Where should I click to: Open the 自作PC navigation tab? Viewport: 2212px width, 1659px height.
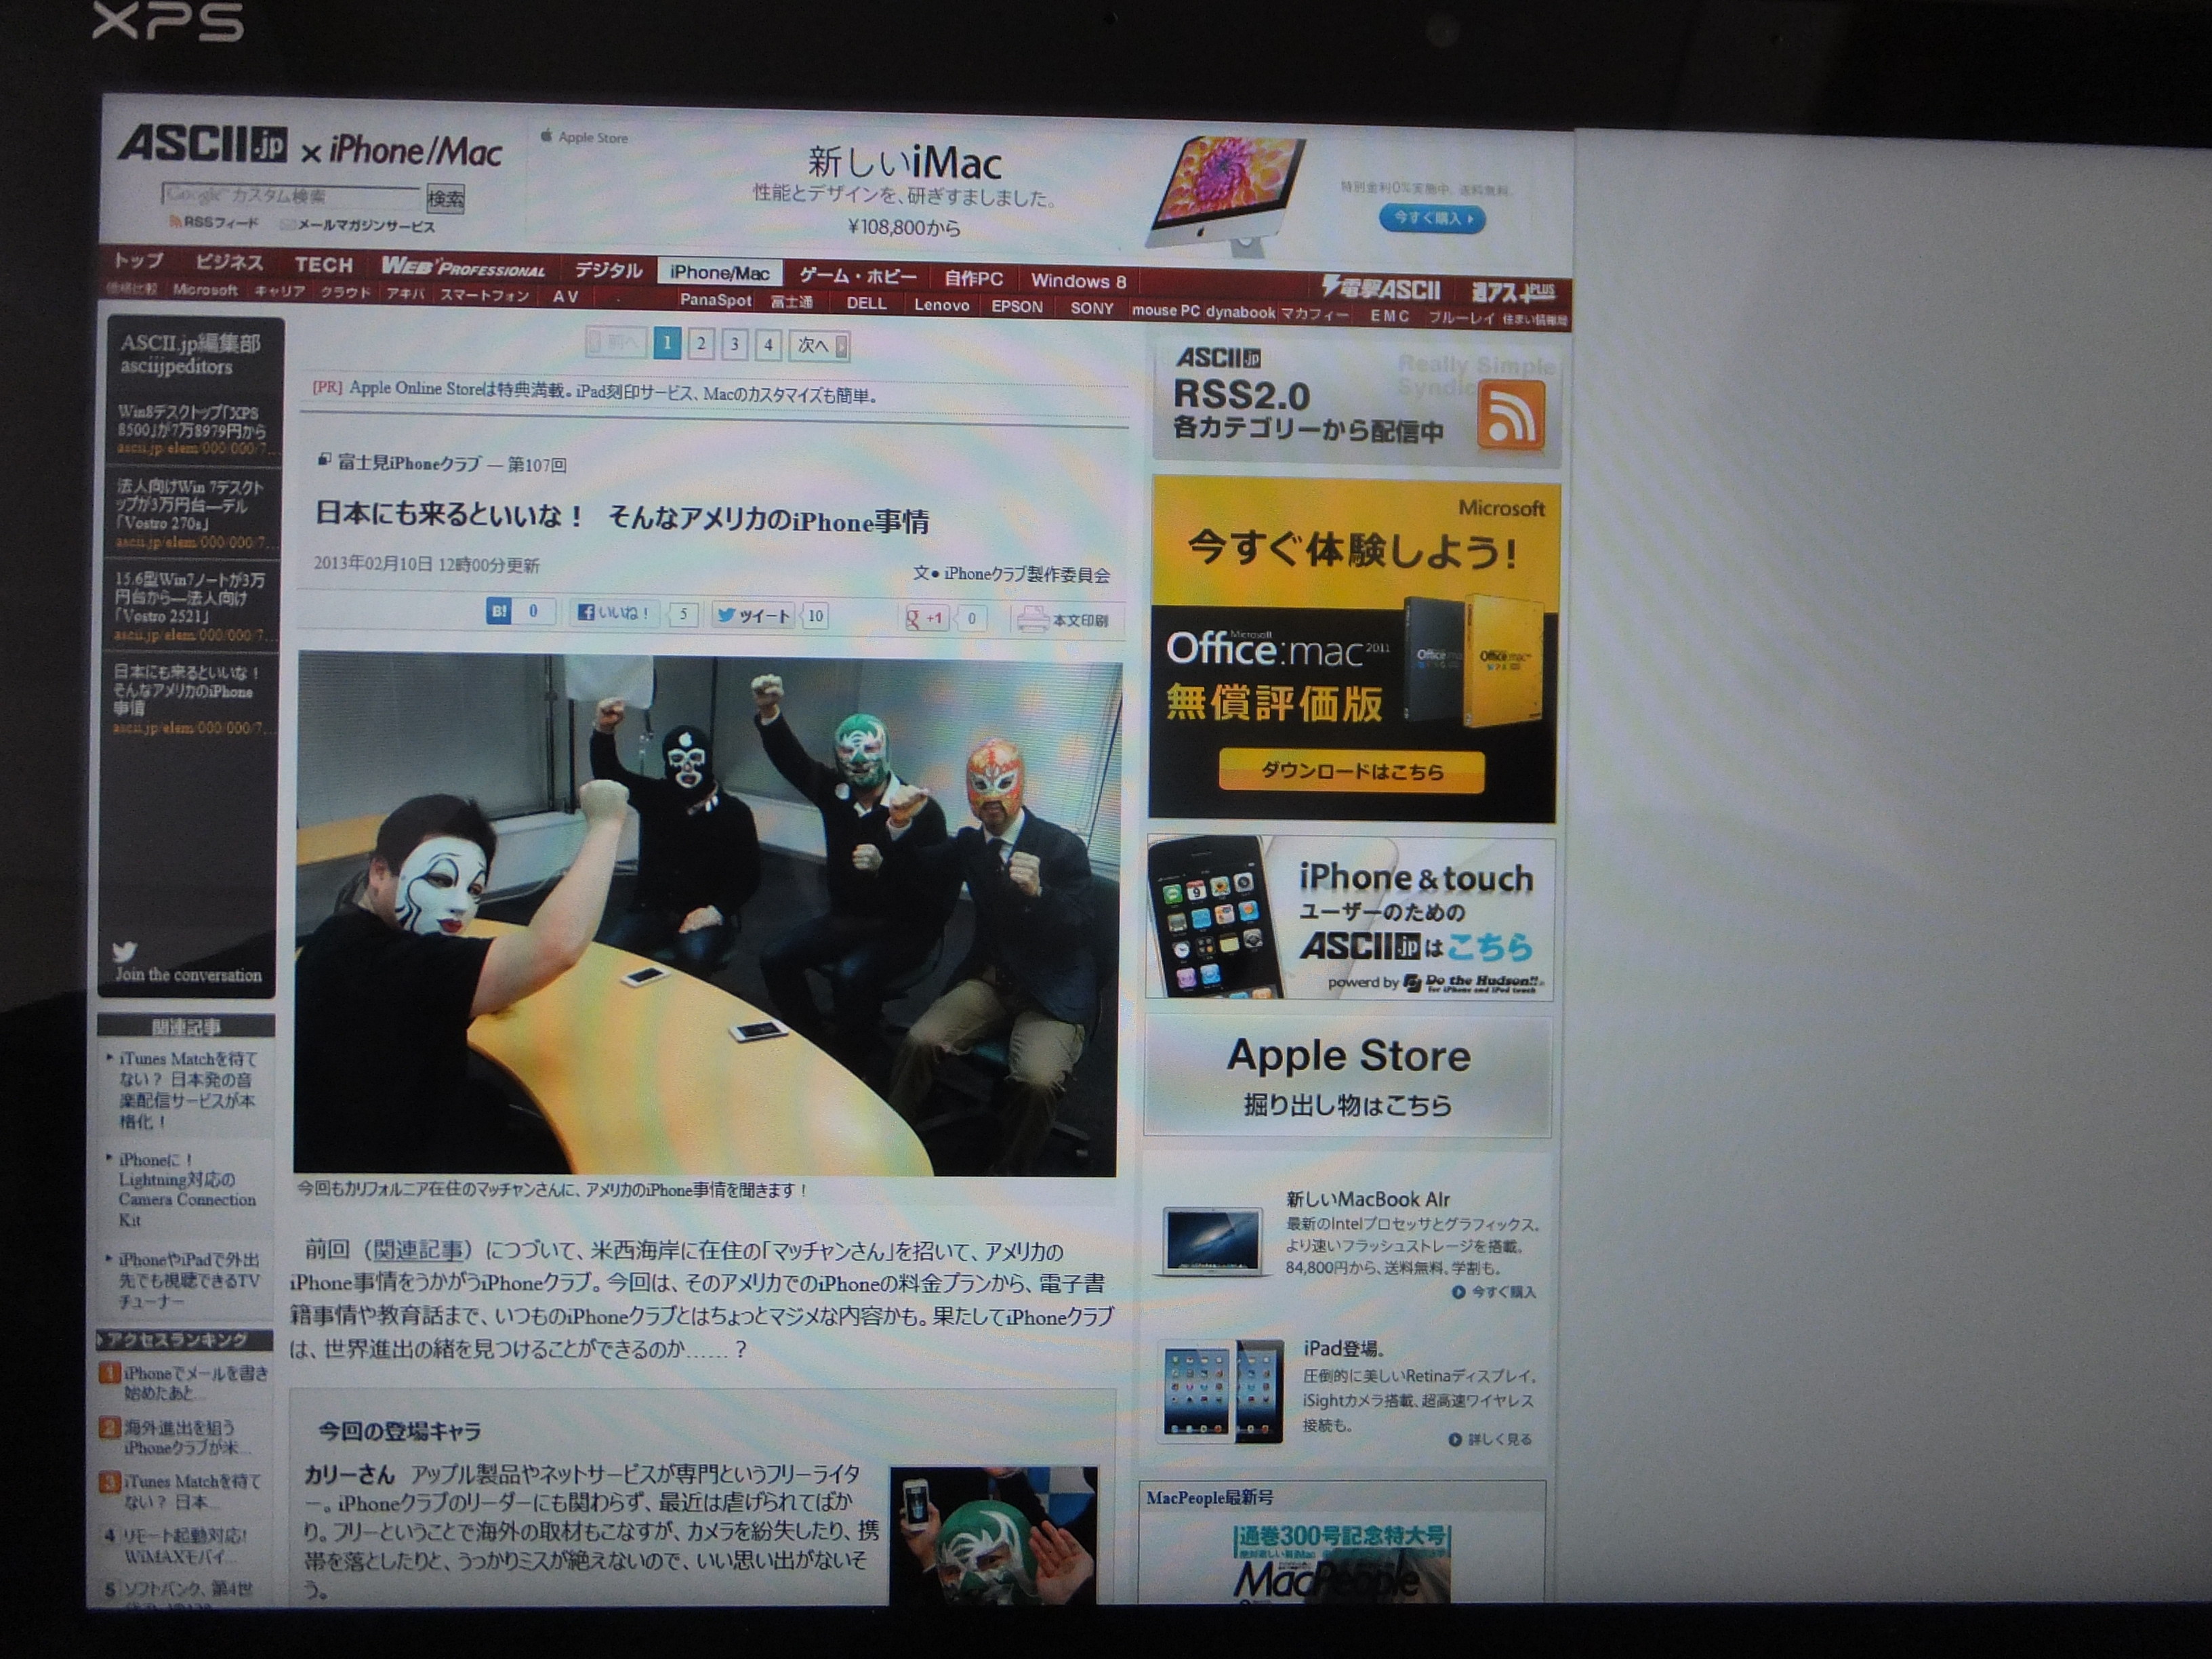point(974,279)
